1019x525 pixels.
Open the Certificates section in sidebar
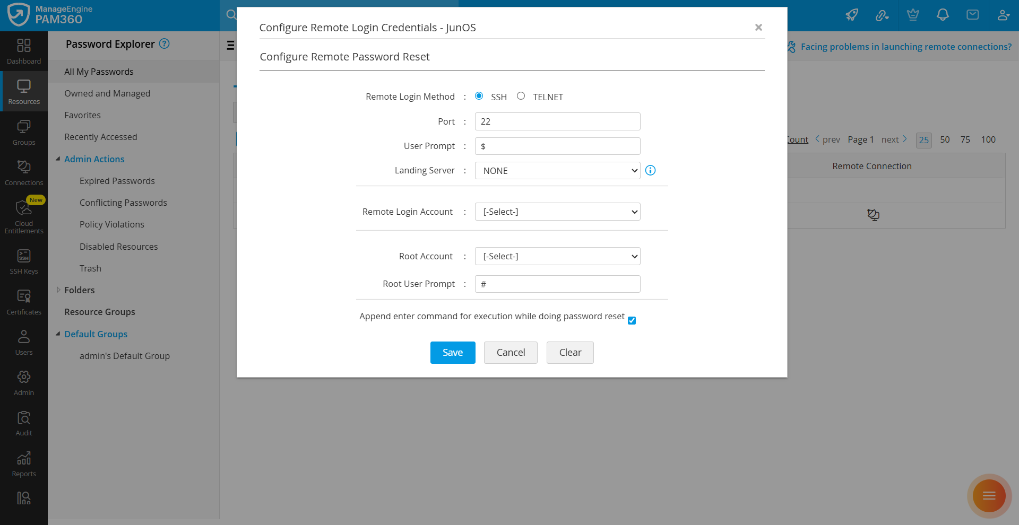[24, 300]
